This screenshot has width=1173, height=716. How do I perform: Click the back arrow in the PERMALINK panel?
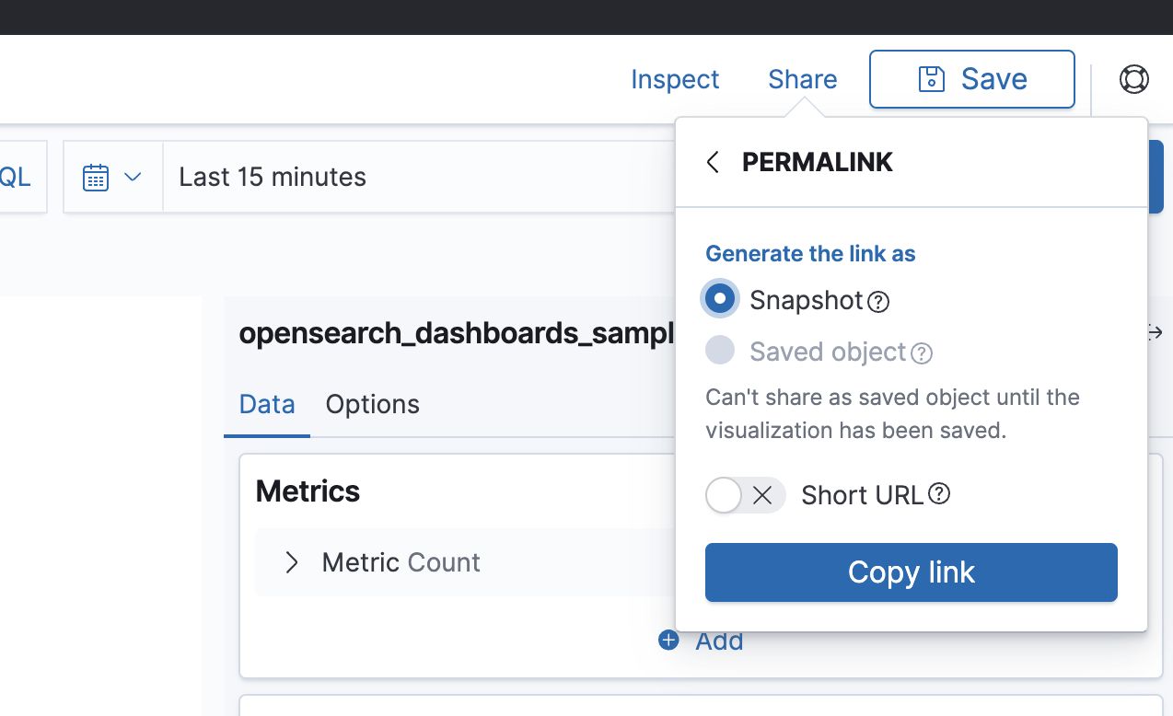click(x=712, y=161)
